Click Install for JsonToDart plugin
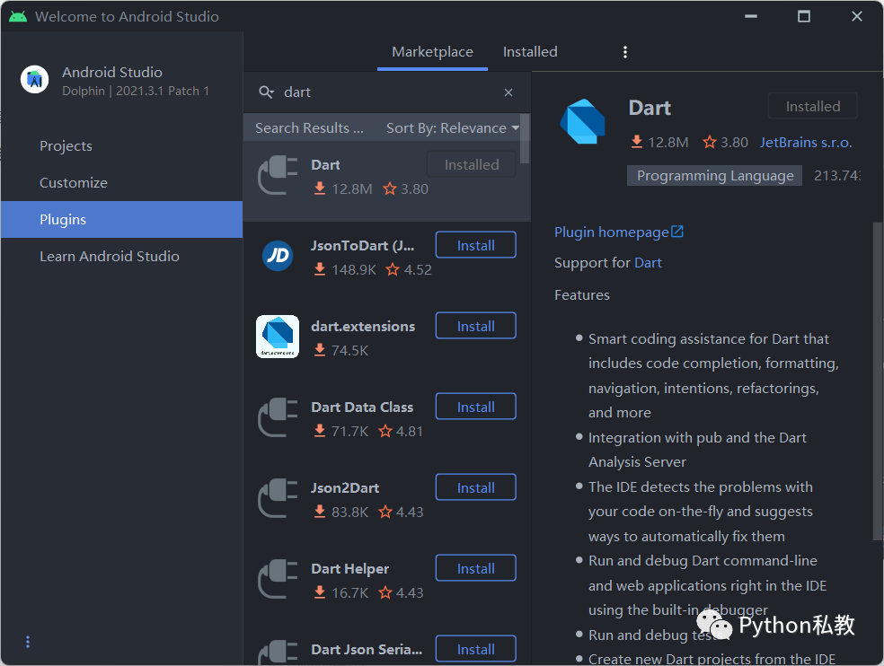 click(475, 244)
